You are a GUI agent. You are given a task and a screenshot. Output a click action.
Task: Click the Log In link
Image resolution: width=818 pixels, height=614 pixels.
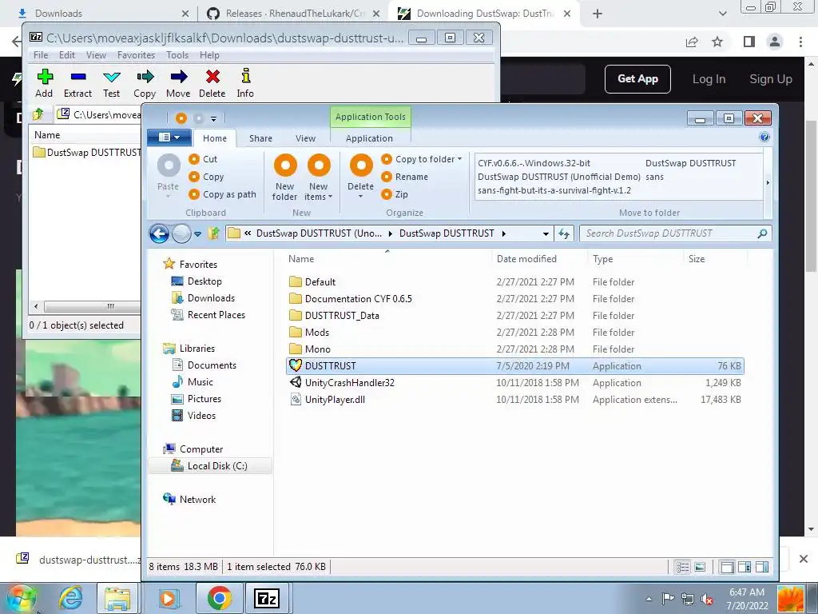pos(709,79)
